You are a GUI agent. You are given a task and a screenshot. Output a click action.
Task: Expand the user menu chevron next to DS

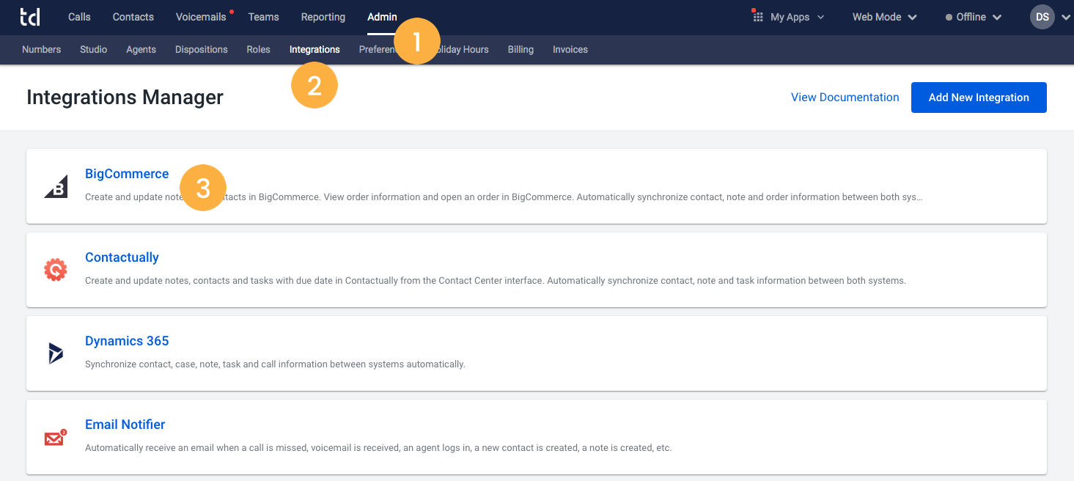tap(1064, 18)
